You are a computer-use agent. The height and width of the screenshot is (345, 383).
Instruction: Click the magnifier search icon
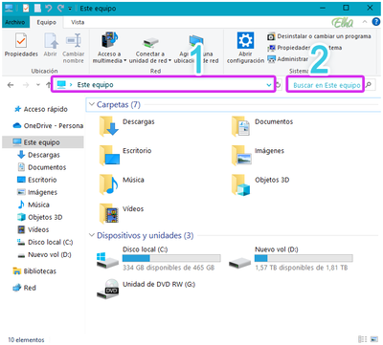[369, 85]
